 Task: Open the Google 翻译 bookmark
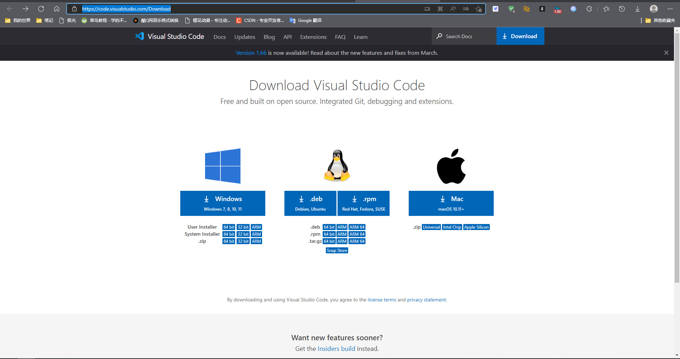click(306, 20)
